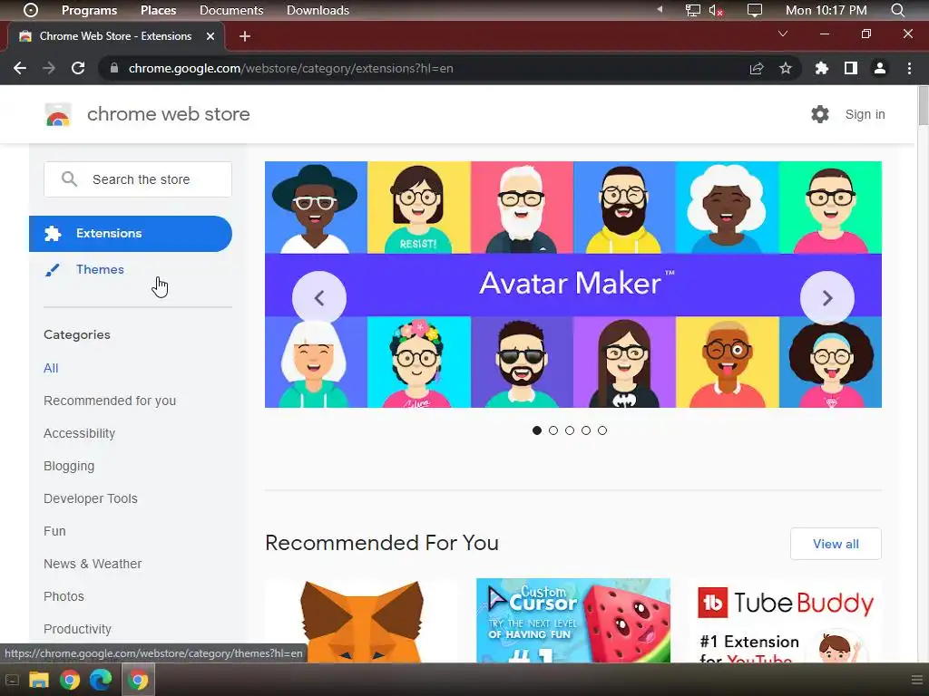This screenshot has width=929, height=696.
Task: Click the network icon in system tray
Action: click(x=692, y=10)
